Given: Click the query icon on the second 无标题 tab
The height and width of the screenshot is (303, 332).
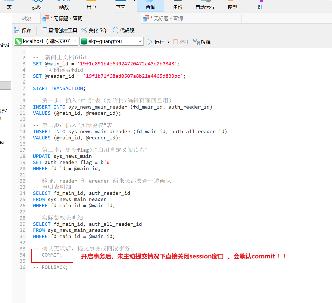Looking at the screenshot, I should (146, 18).
